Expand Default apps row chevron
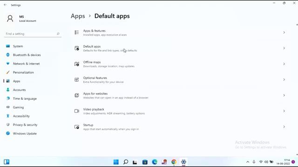This screenshot has height=167, width=298. 284,48
